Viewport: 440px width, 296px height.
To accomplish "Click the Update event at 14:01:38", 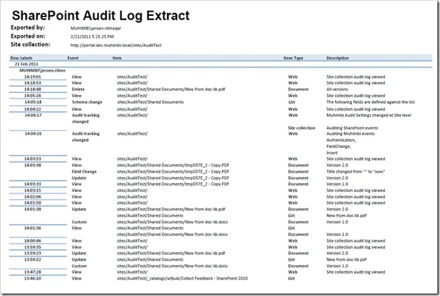I will coord(79,209).
